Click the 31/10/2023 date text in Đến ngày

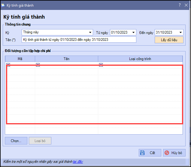[x=165, y=32]
